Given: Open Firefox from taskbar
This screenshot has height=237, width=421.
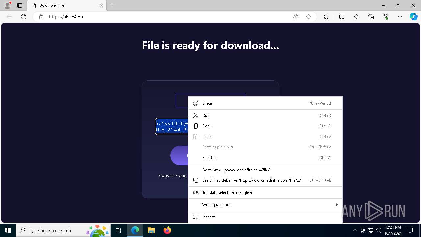Looking at the screenshot, I should [167, 230].
